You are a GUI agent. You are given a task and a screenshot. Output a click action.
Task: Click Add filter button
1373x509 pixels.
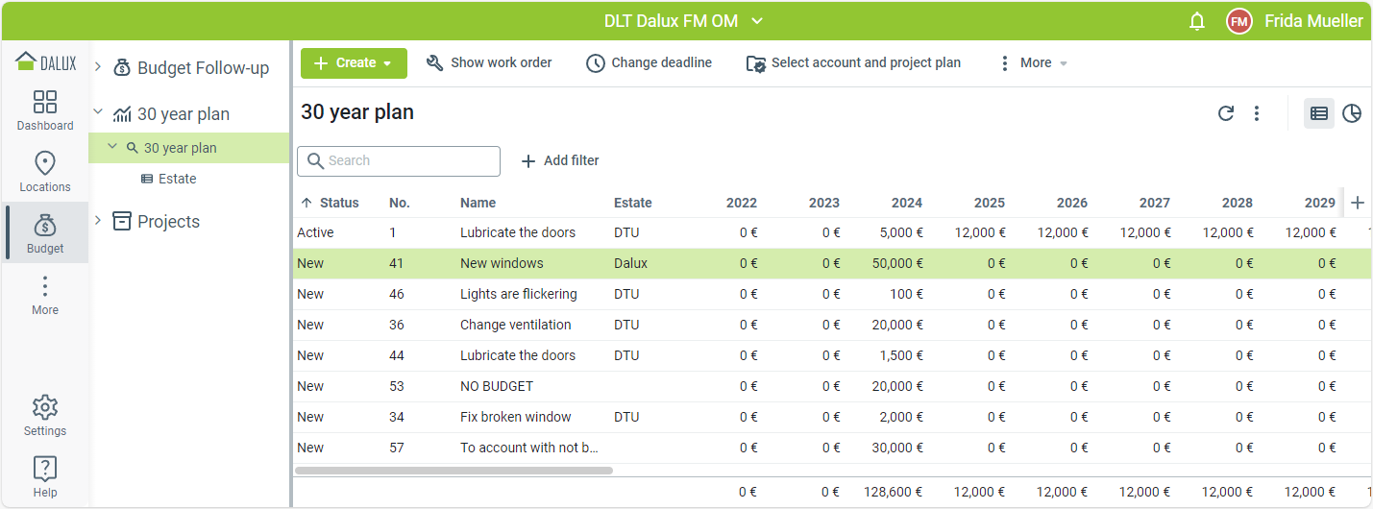(x=560, y=161)
